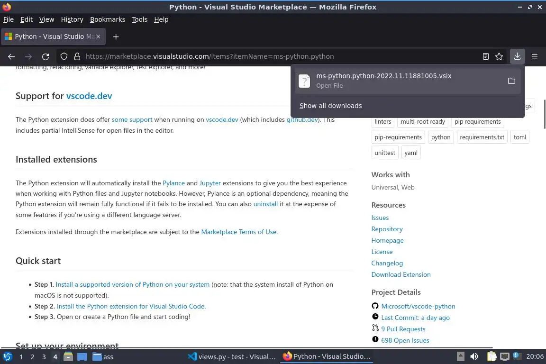Switch to views.py Visual Studio Code window

pyautogui.click(x=232, y=356)
